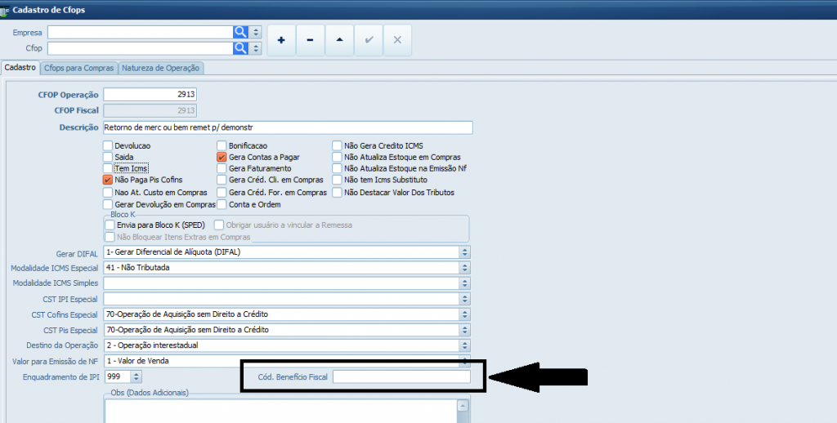Click the X cancel toolbar button

click(397, 40)
